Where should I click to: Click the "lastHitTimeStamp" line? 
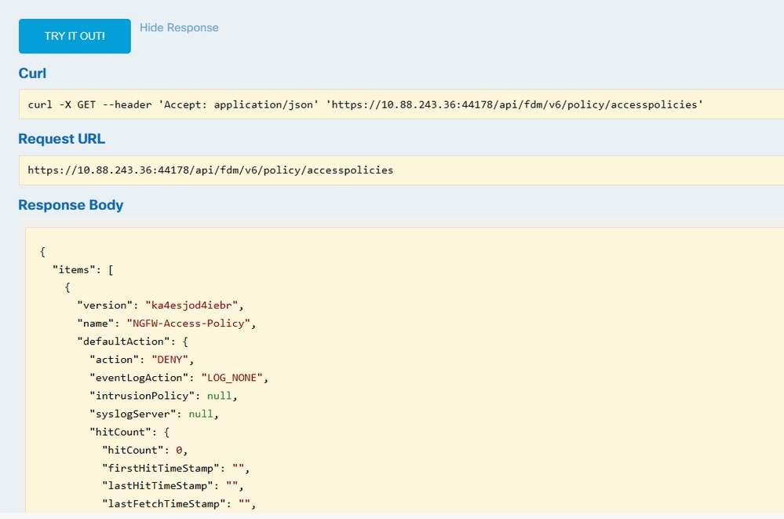point(173,485)
